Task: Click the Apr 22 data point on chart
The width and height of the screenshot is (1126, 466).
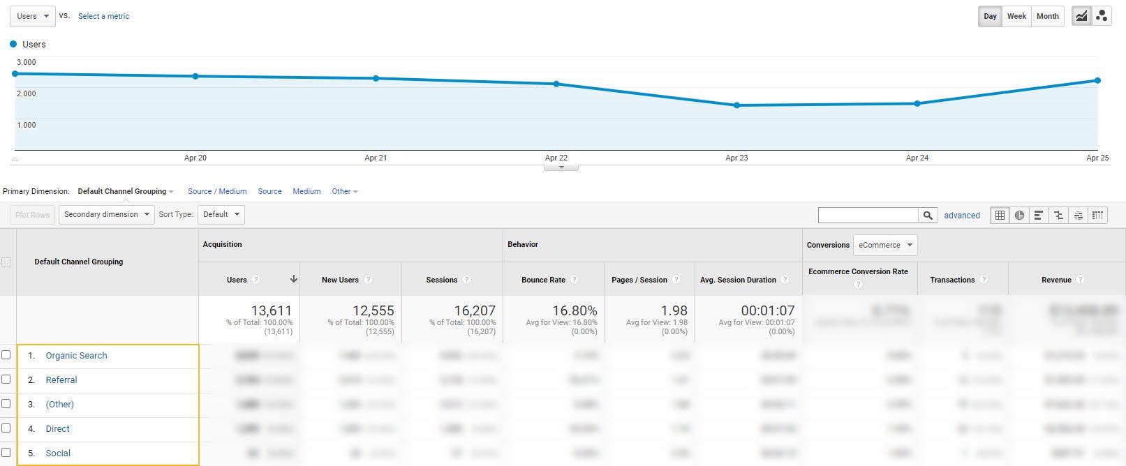Action: coord(556,84)
